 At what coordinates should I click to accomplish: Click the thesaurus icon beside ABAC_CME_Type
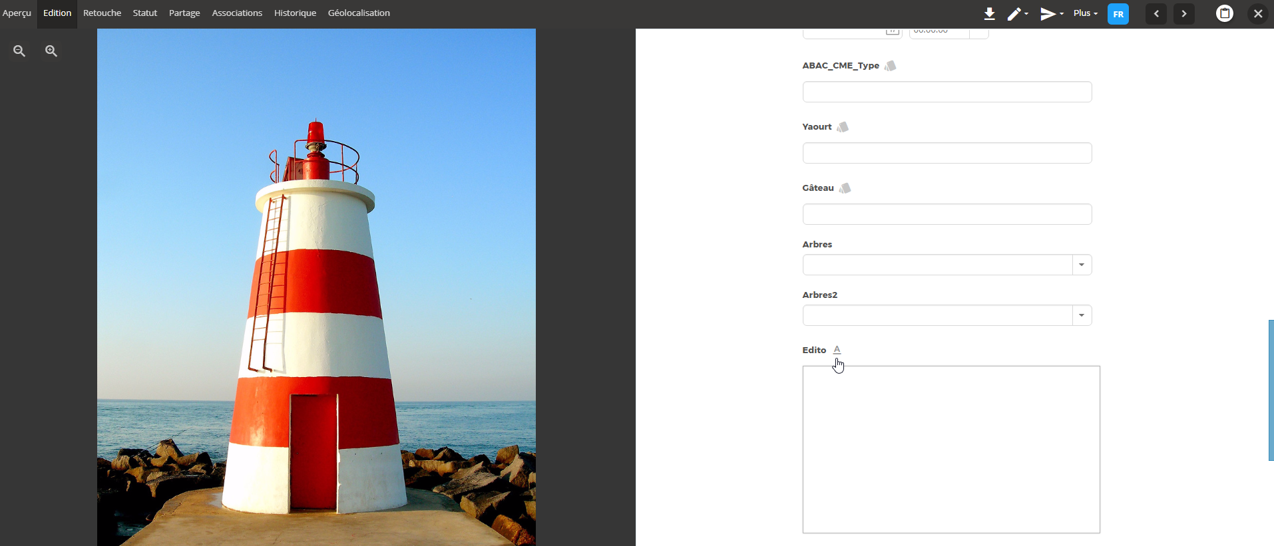(x=890, y=66)
